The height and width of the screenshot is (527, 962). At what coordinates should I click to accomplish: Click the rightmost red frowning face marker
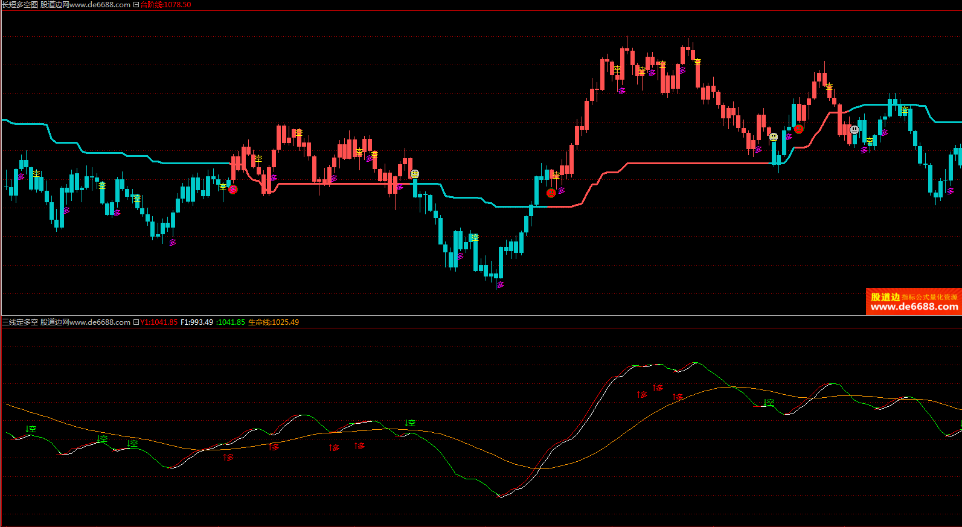(x=799, y=129)
